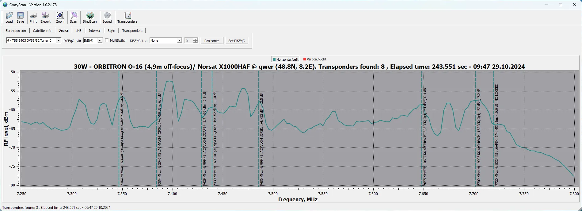The height and width of the screenshot is (211, 582).
Task: Switch to the LNB tab
Action: coord(78,31)
